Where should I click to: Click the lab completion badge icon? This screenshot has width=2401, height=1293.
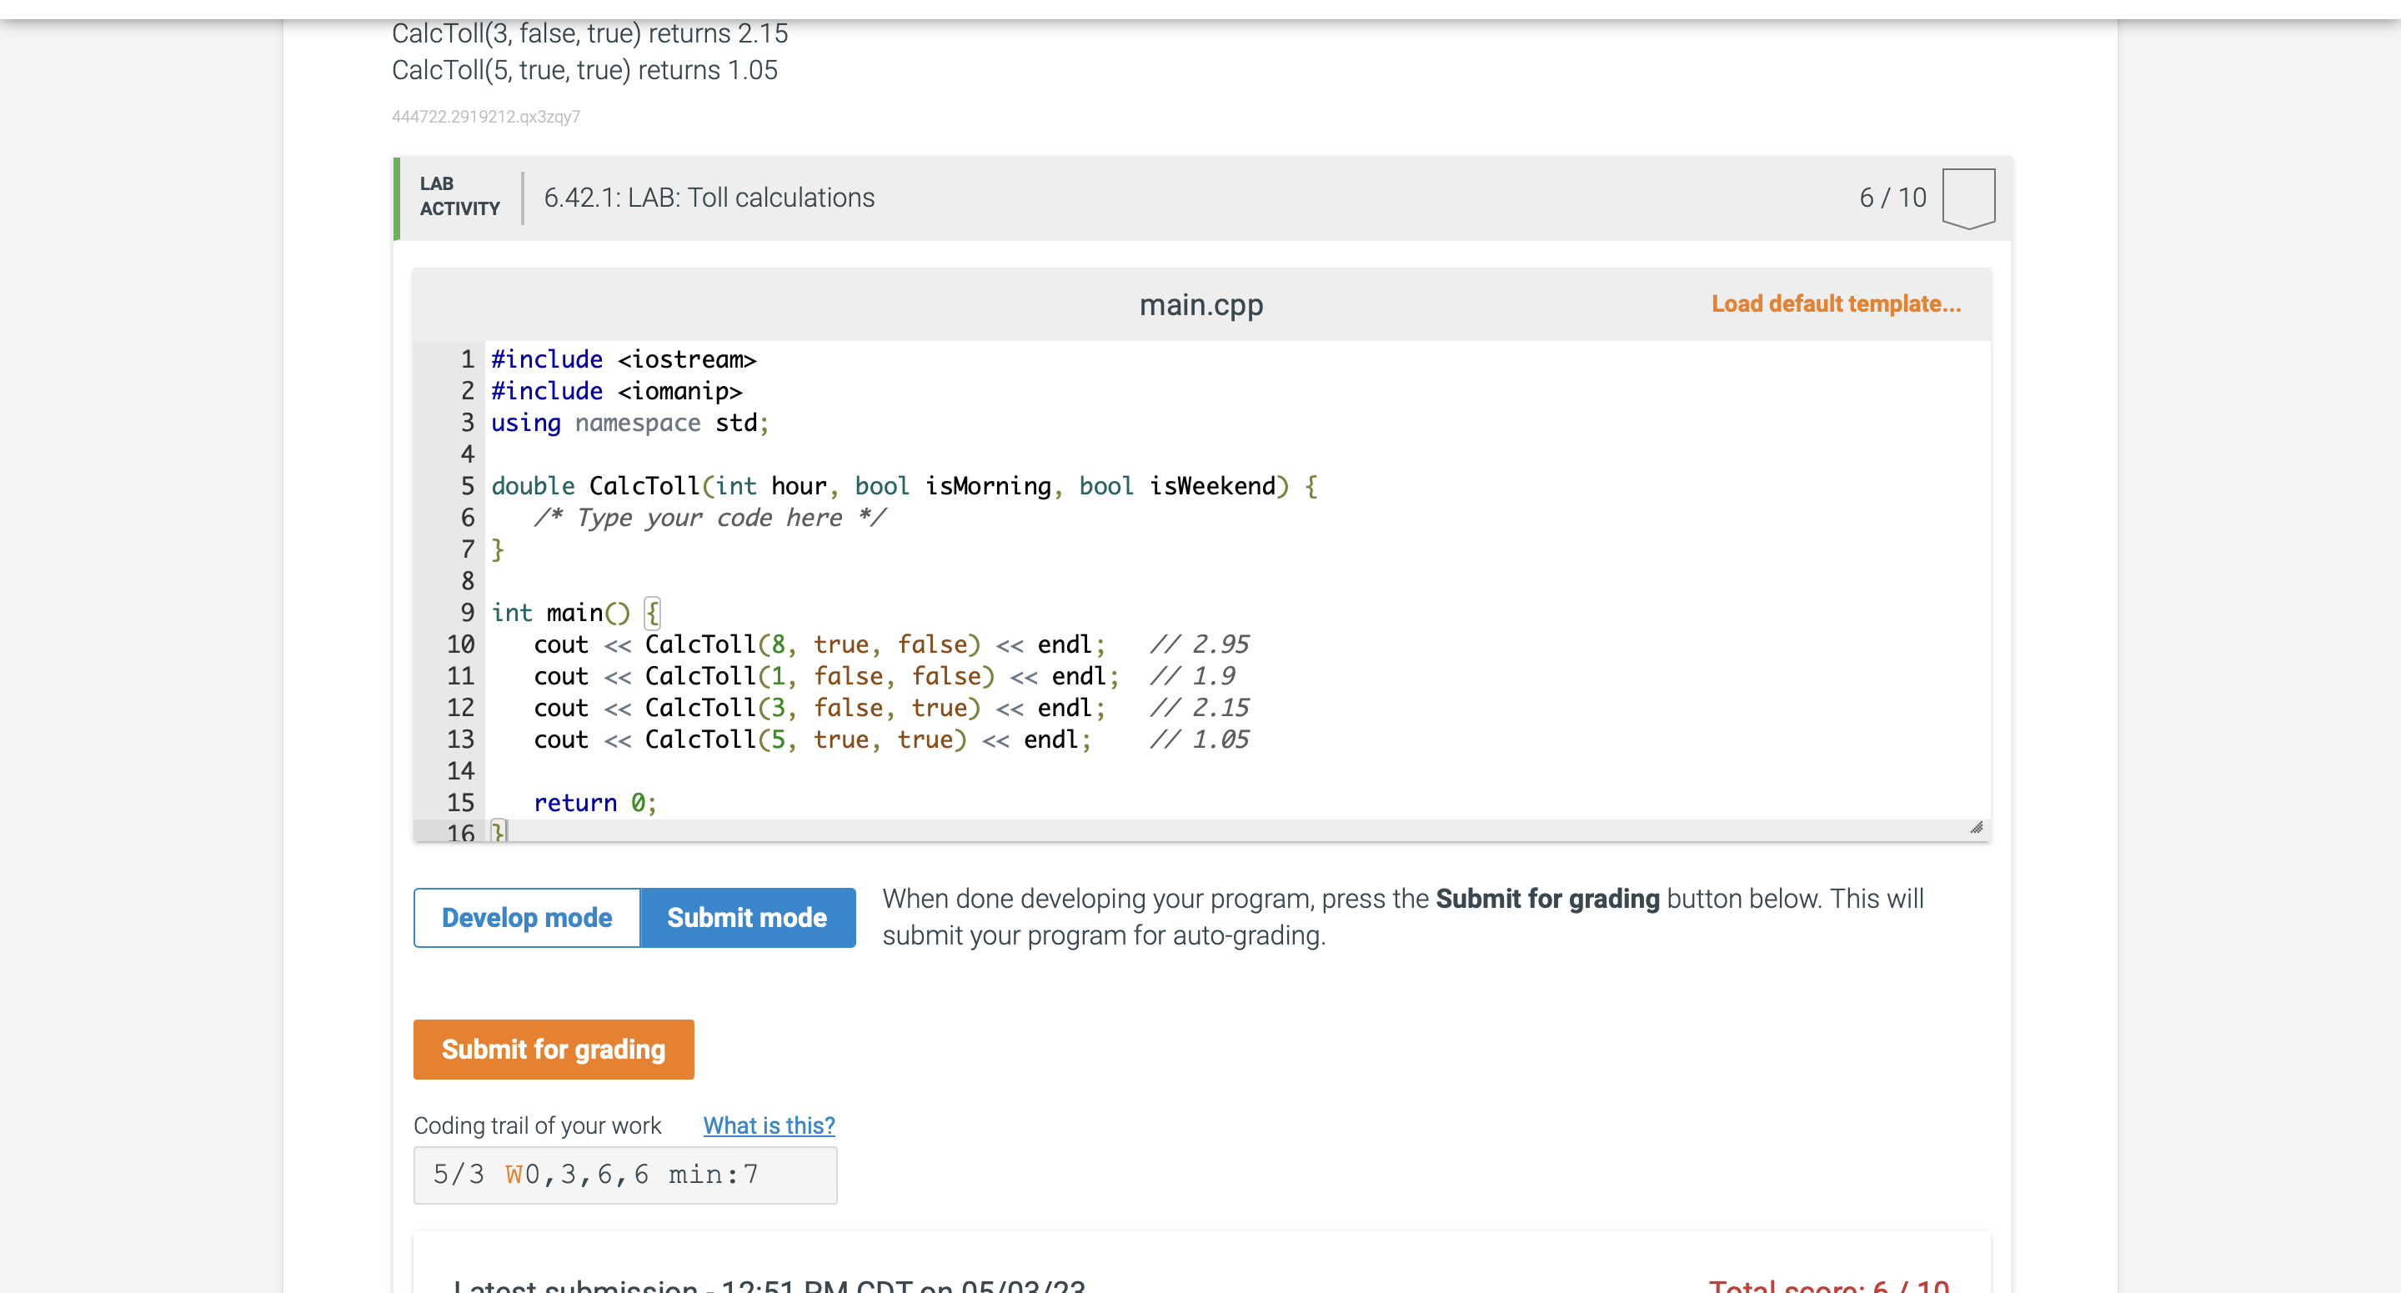pos(1967,198)
